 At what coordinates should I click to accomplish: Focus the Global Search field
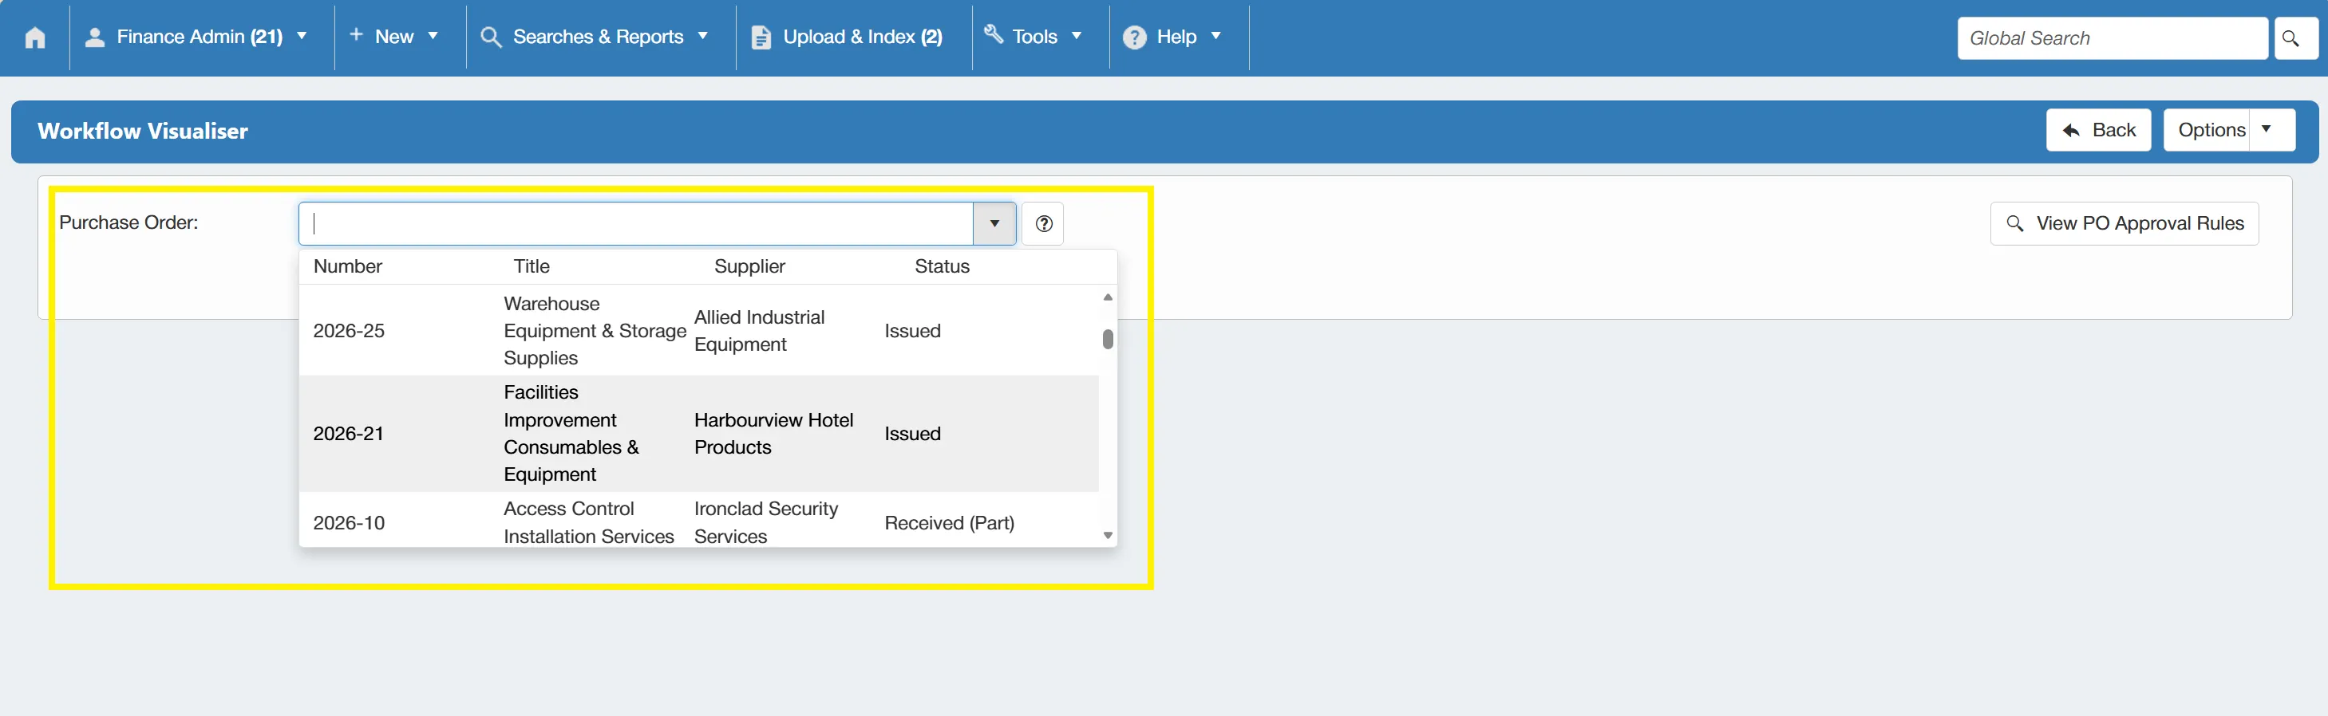click(x=2112, y=38)
